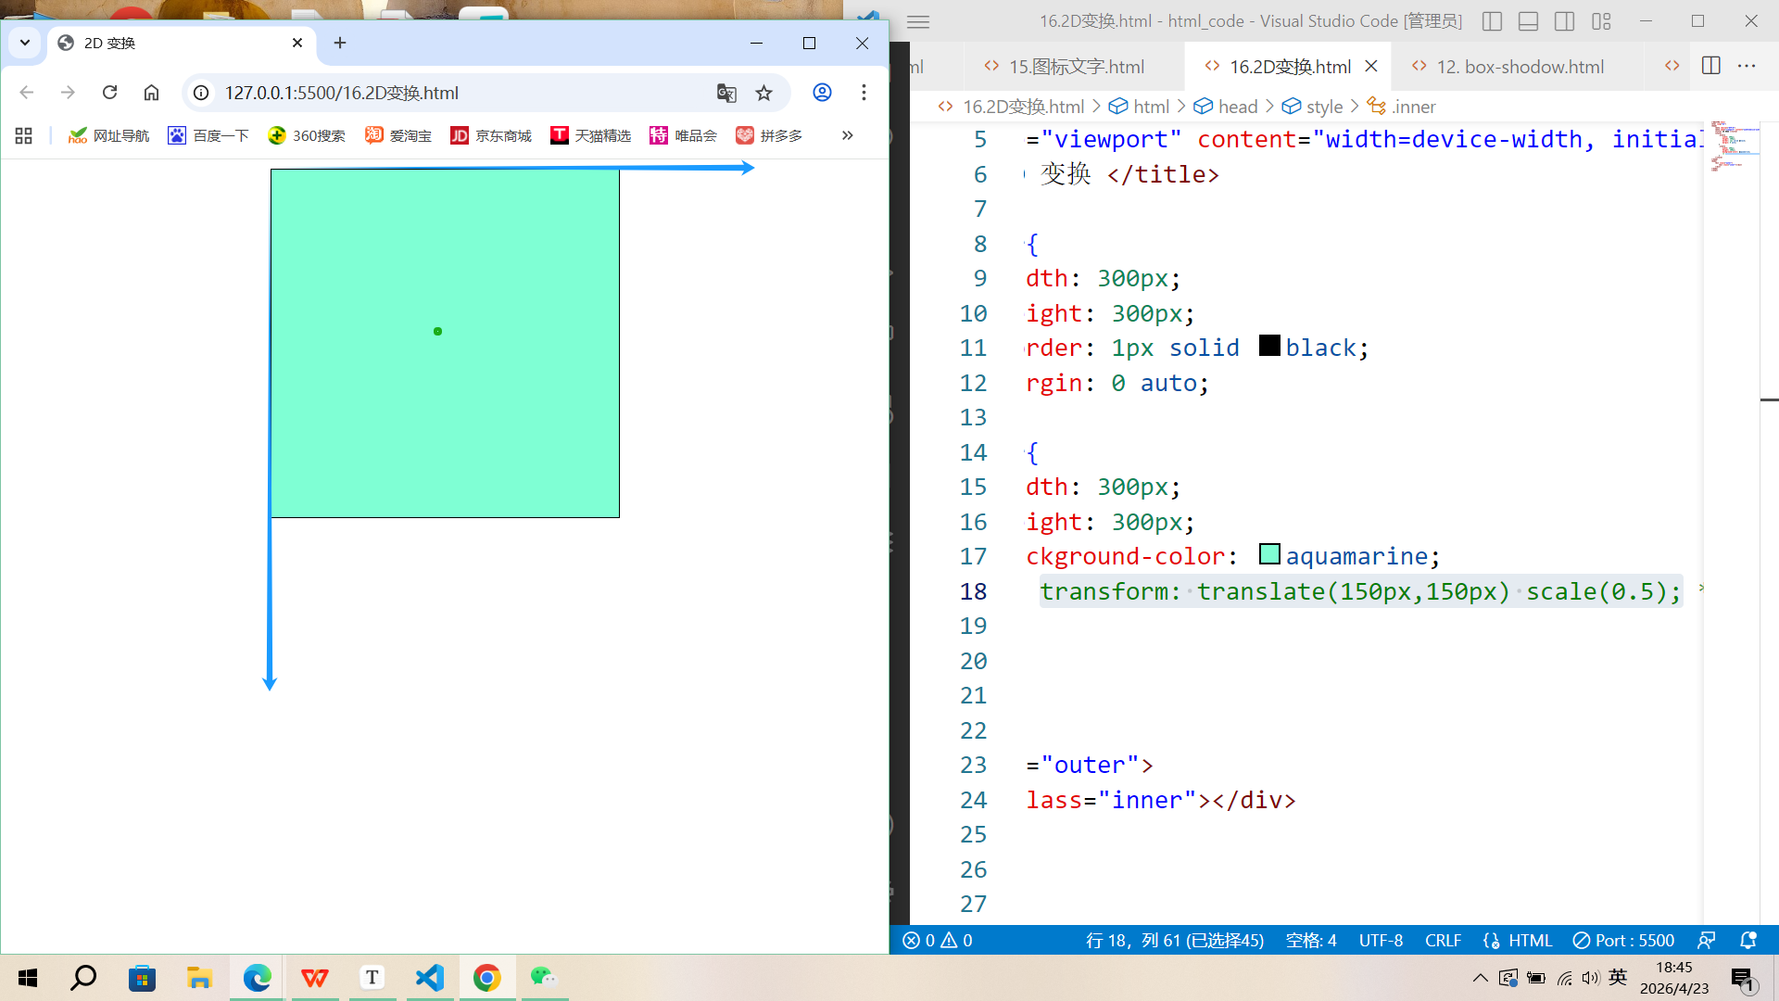
Task: Click the Google Translate icon in address bar
Action: (x=726, y=93)
